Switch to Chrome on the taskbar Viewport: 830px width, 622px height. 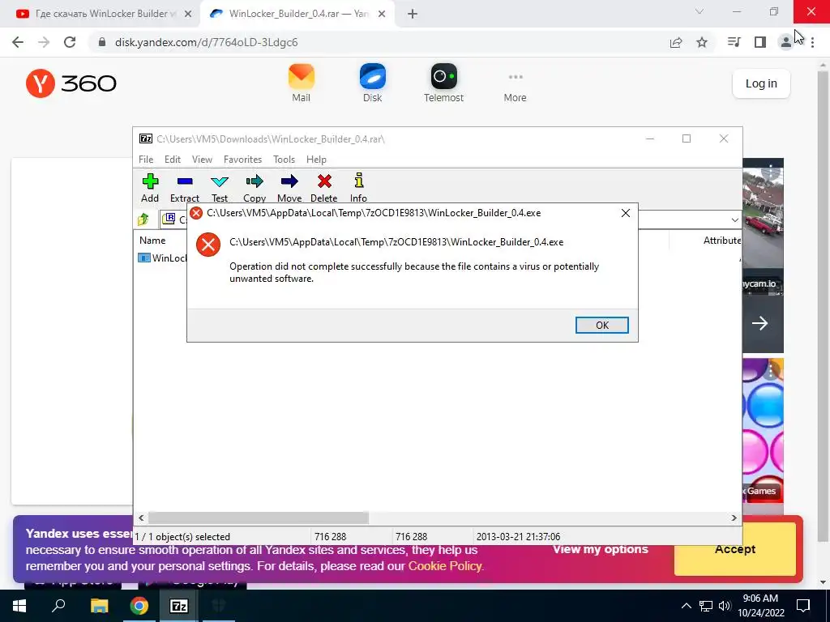[x=139, y=606]
